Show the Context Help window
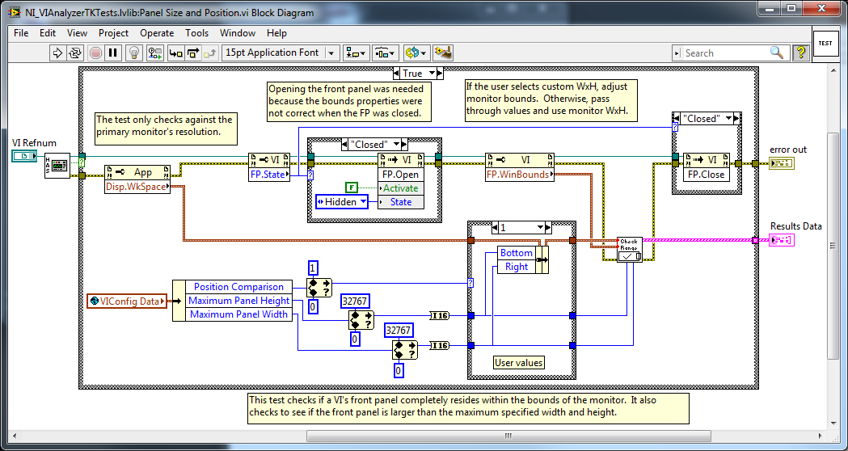 (801, 53)
